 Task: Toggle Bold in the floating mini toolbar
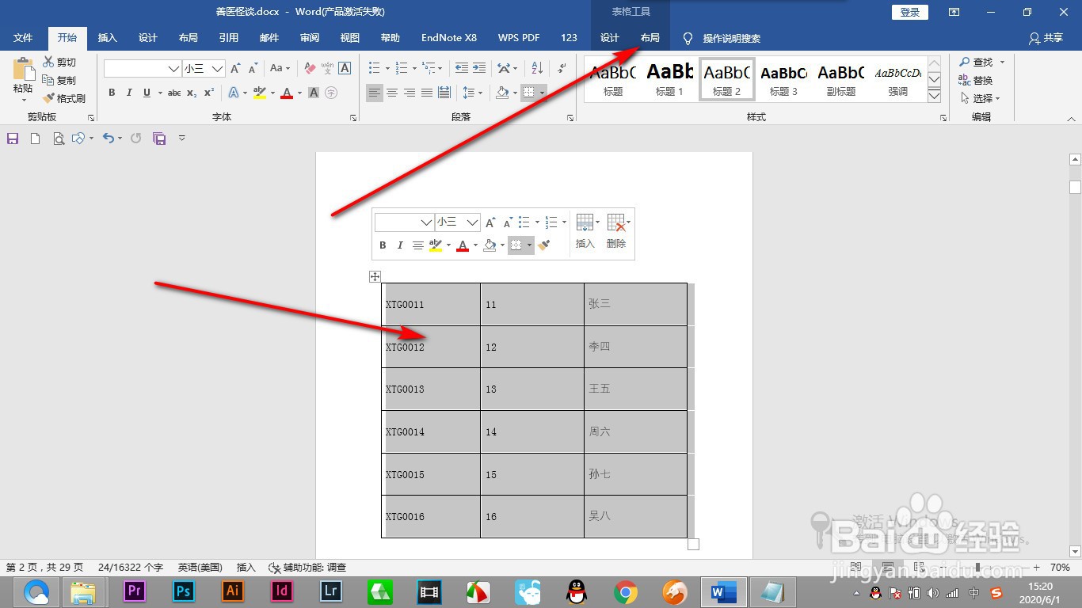coord(383,245)
